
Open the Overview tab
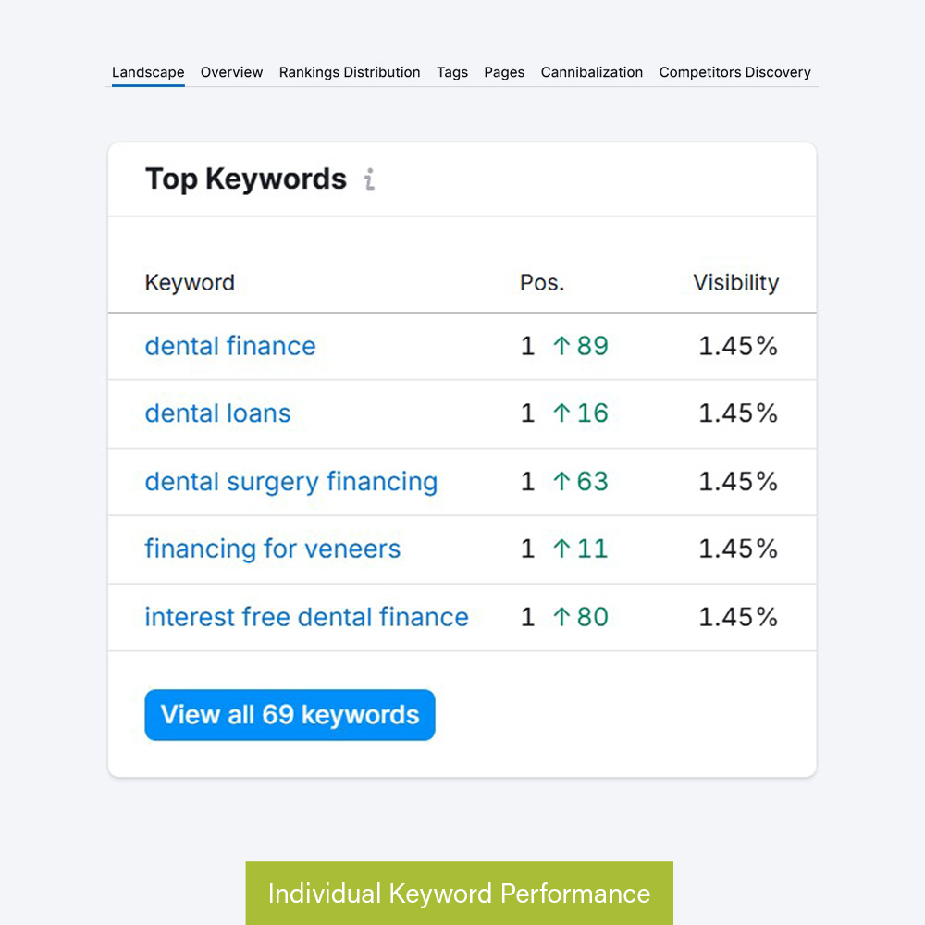pos(231,72)
